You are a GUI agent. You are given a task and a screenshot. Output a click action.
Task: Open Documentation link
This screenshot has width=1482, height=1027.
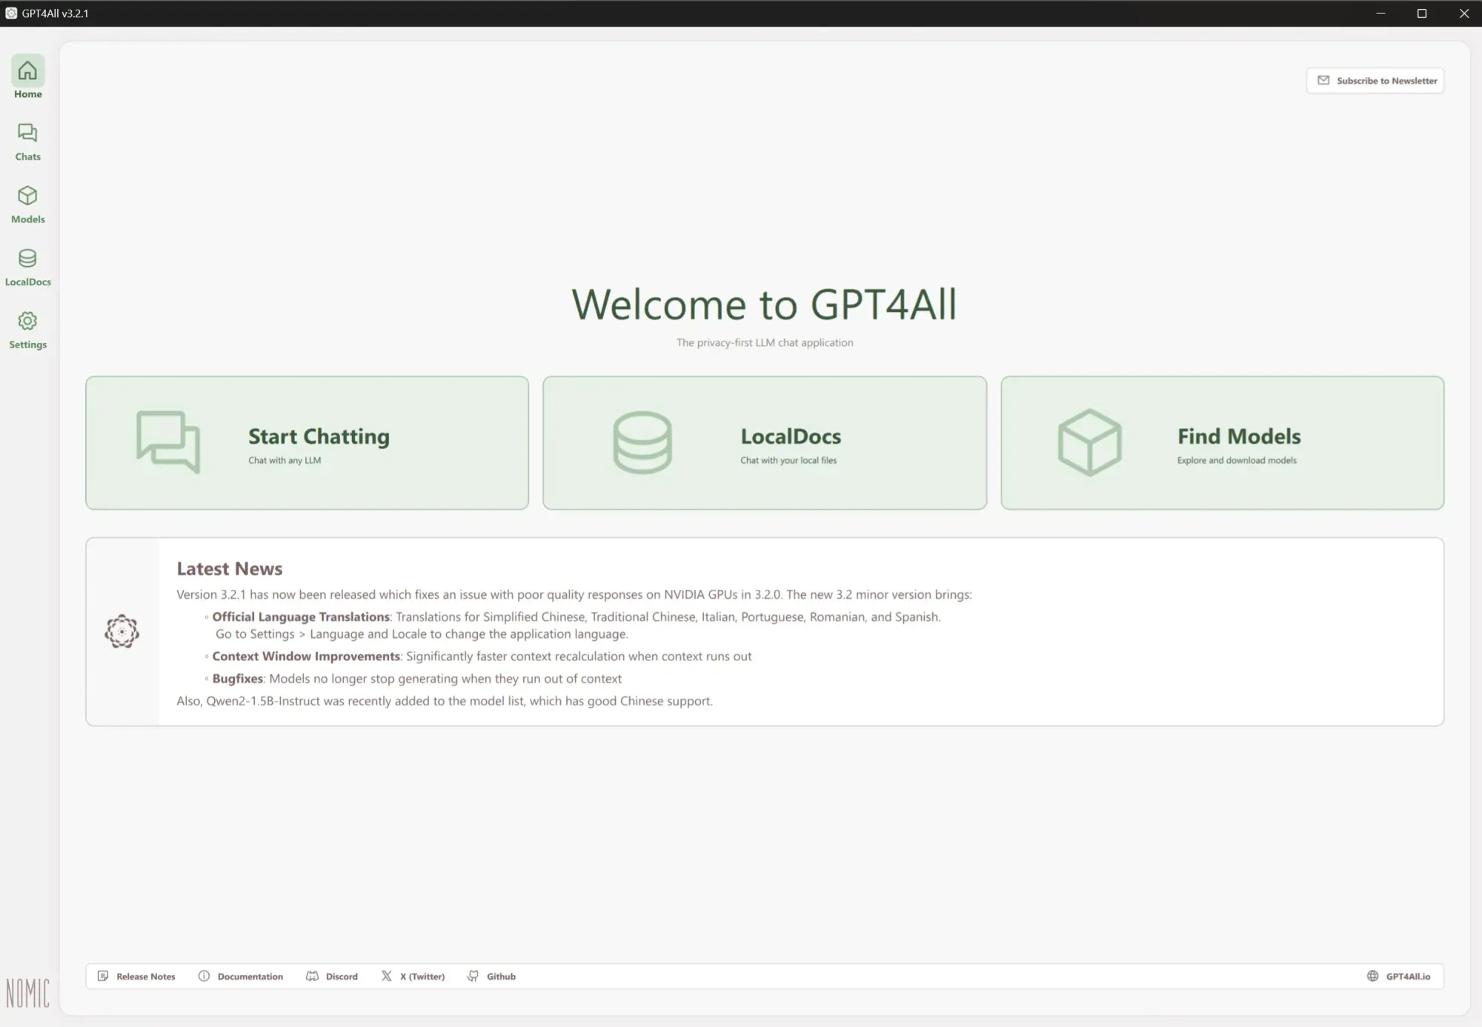239,977
